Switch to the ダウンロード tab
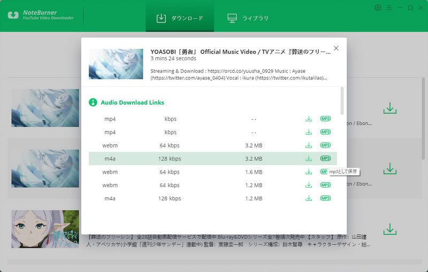This screenshot has height=272, width=428. click(x=180, y=16)
